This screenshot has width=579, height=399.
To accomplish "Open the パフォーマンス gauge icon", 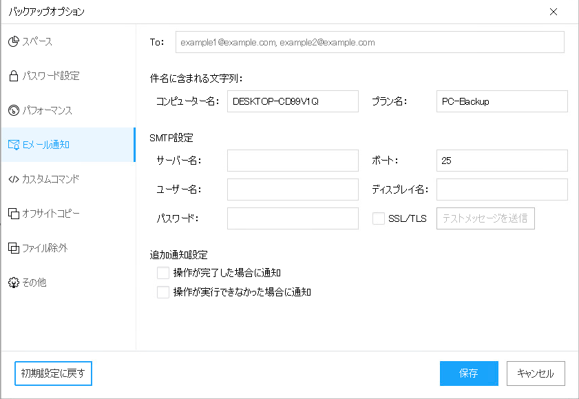I will click(x=14, y=110).
